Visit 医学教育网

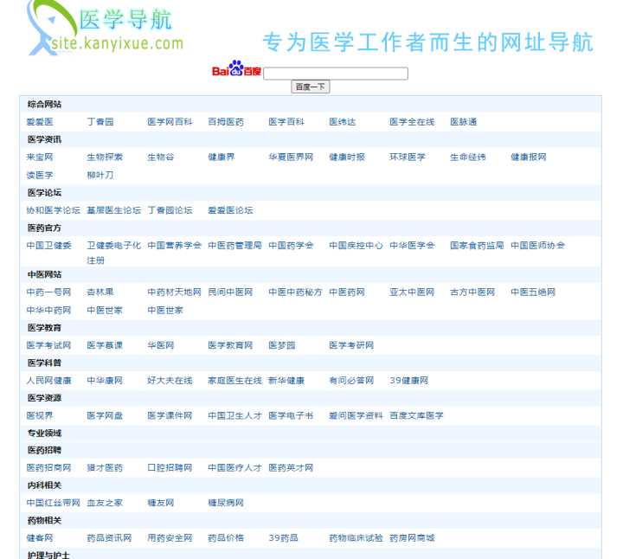(230, 345)
